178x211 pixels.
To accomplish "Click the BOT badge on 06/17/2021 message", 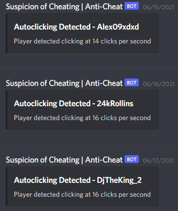I will (131, 159).
